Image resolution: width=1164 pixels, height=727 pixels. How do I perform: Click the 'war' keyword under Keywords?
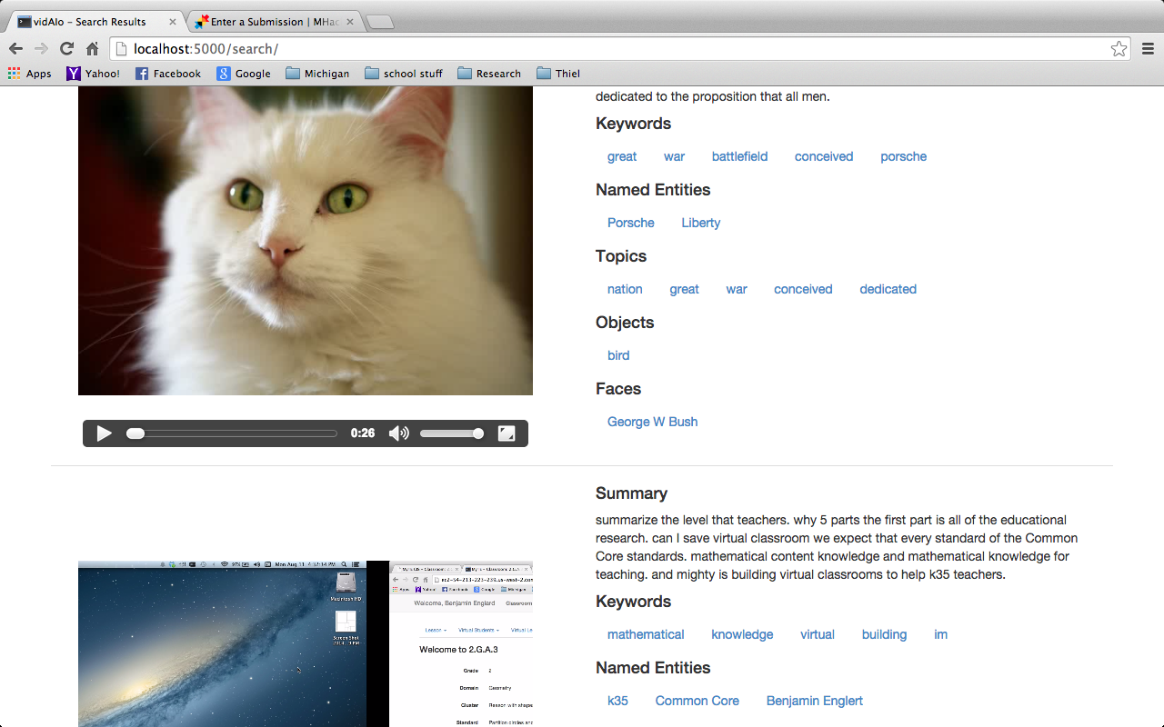click(674, 156)
